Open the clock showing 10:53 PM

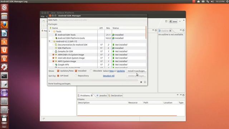[x=220, y=1]
